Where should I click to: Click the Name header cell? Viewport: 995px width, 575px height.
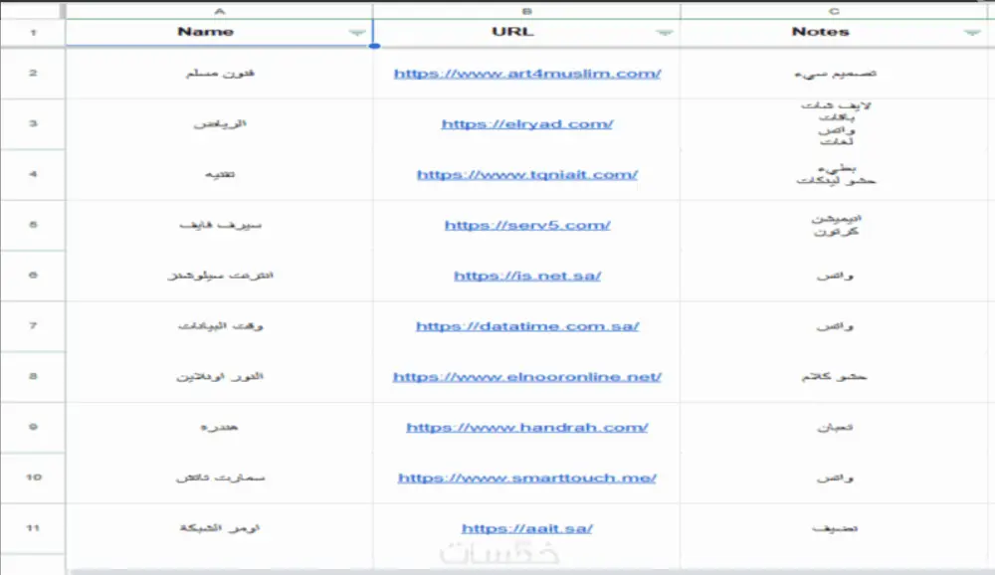click(220, 33)
